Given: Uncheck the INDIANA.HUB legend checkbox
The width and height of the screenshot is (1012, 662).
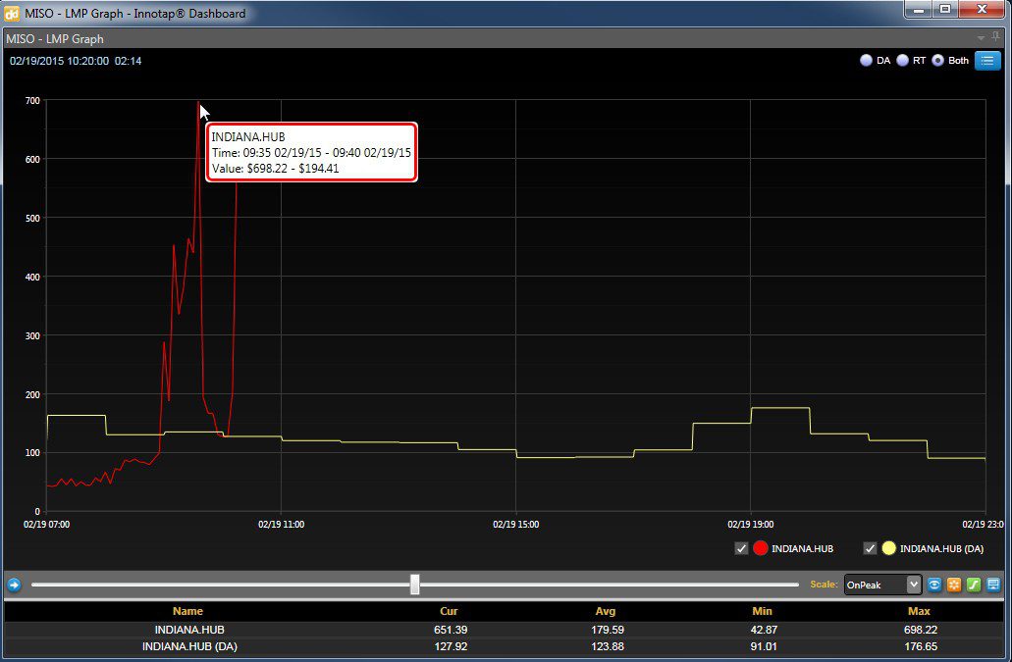Looking at the screenshot, I should point(741,548).
